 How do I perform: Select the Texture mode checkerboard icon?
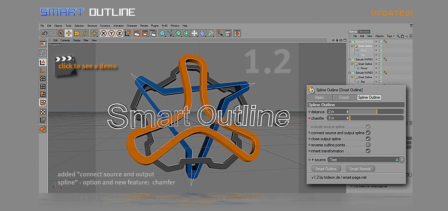click(x=43, y=112)
